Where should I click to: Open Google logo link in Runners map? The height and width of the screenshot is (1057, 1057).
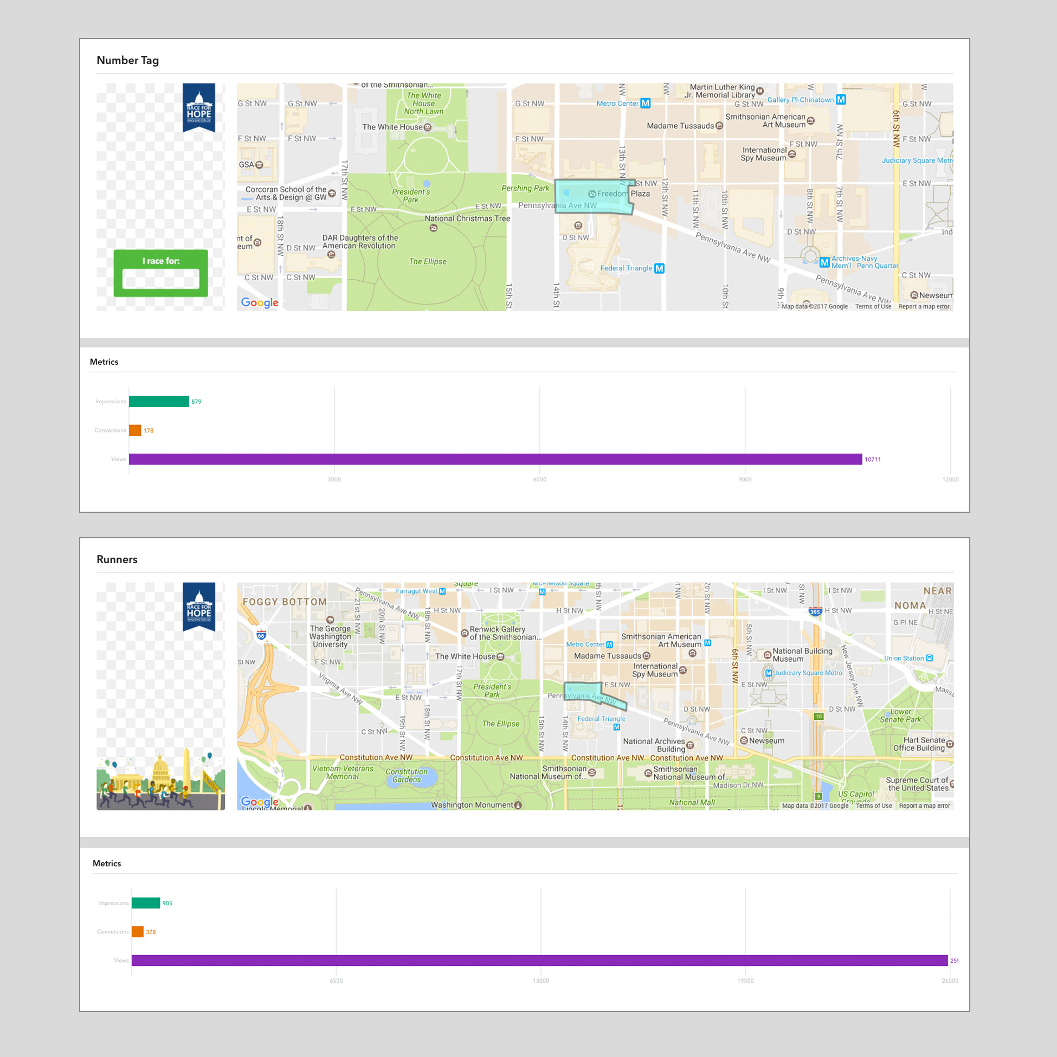(260, 802)
